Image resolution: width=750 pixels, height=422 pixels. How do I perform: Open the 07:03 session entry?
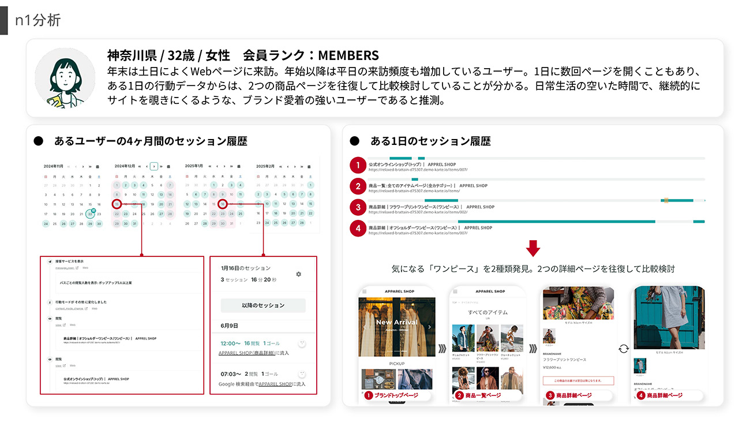click(x=263, y=379)
